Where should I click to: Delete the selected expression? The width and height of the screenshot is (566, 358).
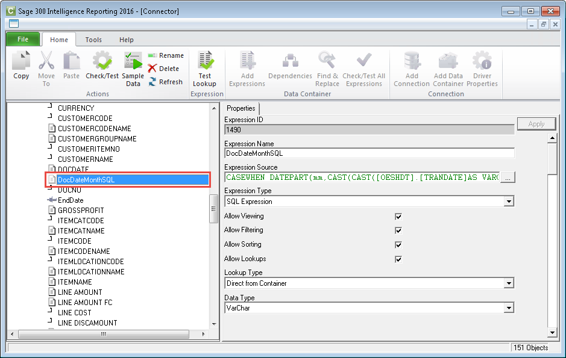click(163, 69)
